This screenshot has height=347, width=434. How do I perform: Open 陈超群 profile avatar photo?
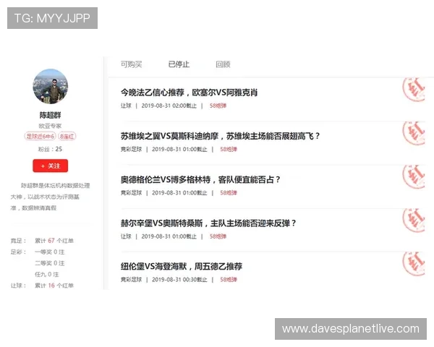[x=51, y=86]
